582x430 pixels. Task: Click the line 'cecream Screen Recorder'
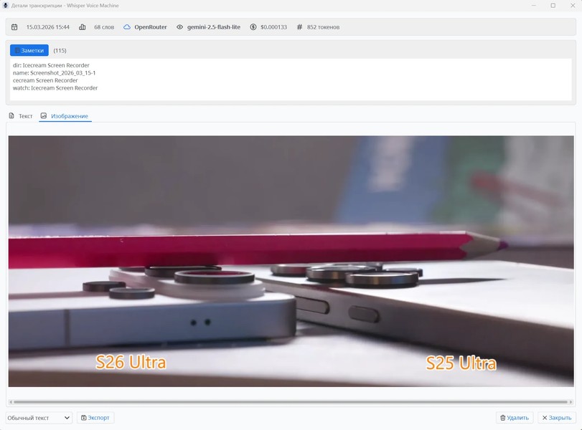pos(45,80)
